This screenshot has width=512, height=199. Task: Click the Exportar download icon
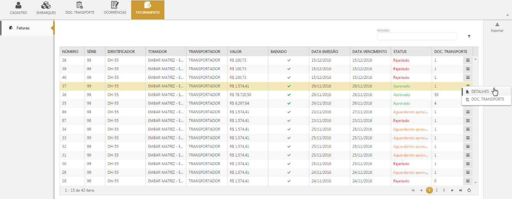(x=497, y=25)
